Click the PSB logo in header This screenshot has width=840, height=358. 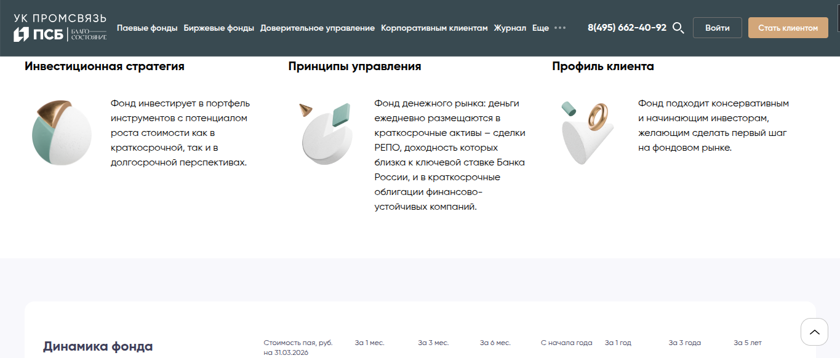pyautogui.click(x=60, y=28)
